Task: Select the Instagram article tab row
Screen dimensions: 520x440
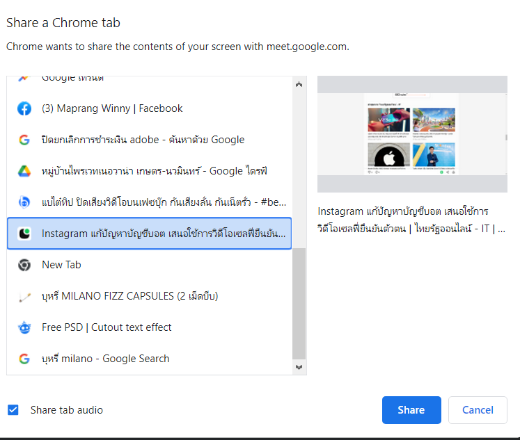Action: pos(149,234)
